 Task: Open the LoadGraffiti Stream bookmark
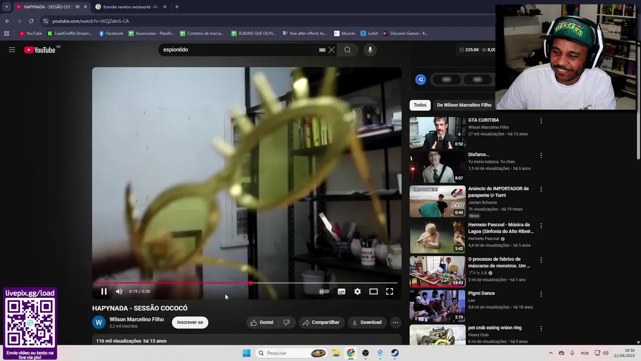click(70, 34)
